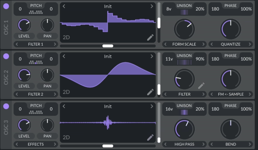
Task: Click the pencil icon beside OSC 2 Filter knob
Action: pos(201,86)
